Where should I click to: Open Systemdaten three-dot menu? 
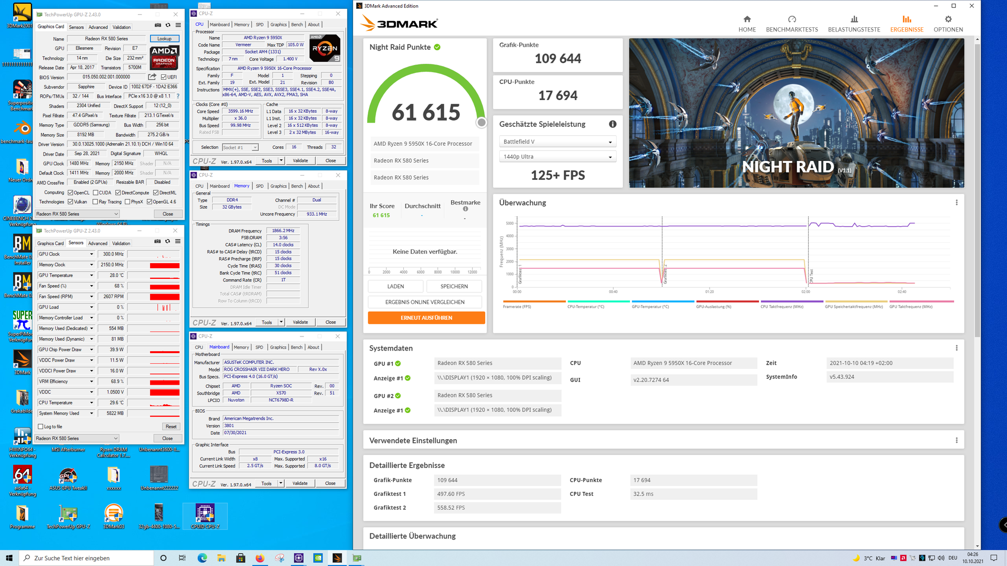[x=956, y=348]
